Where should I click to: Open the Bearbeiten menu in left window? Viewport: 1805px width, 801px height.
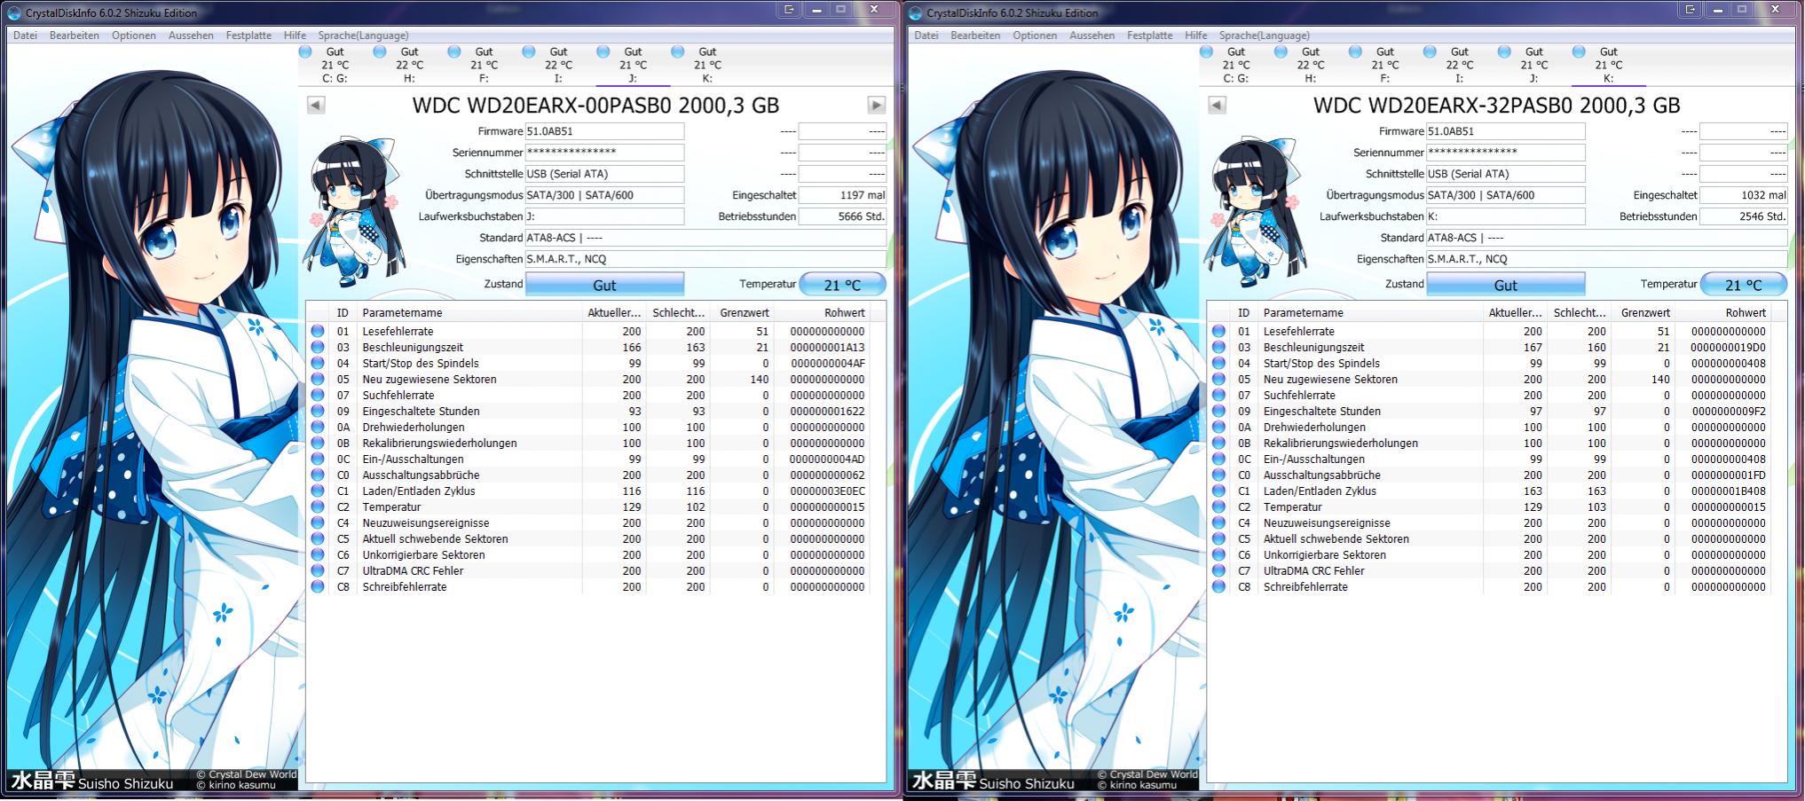(75, 35)
